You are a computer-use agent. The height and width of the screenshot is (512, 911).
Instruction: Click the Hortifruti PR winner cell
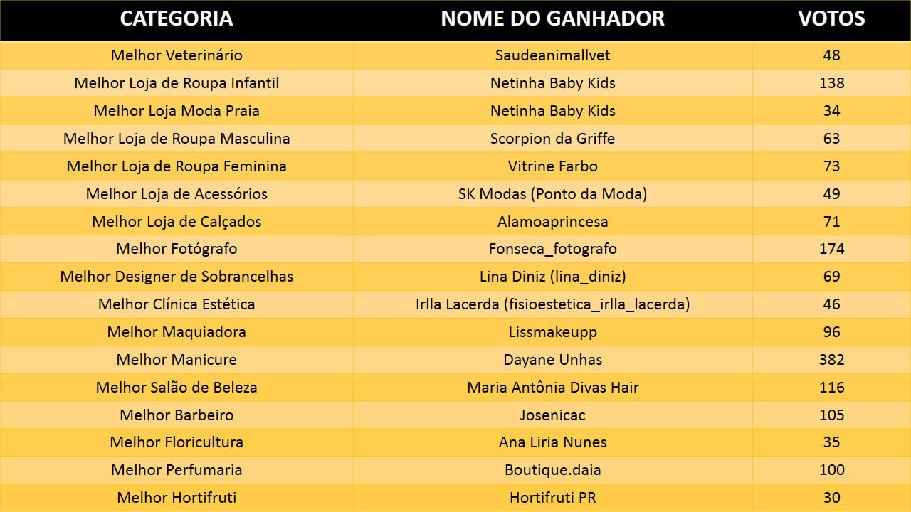point(552,498)
